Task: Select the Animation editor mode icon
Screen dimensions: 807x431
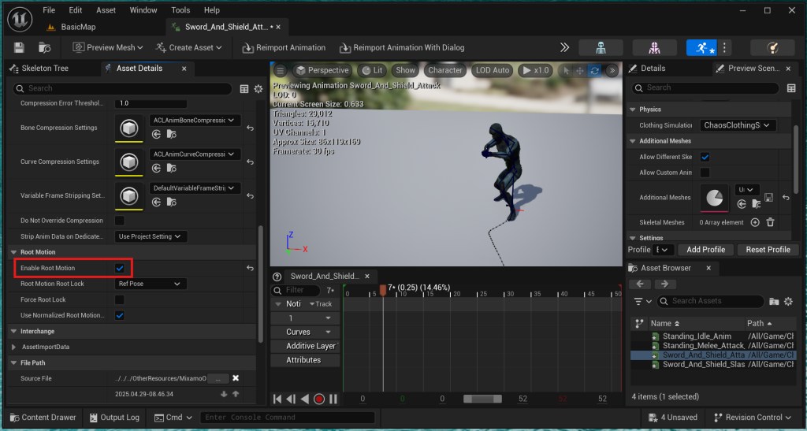Action: click(701, 48)
